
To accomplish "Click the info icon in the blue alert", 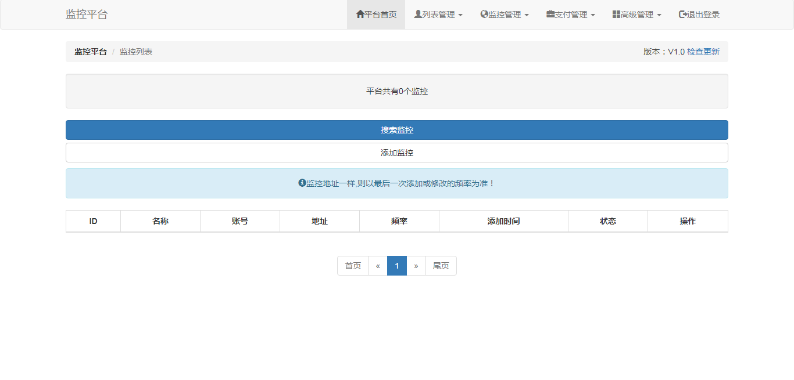I will click(x=302, y=183).
